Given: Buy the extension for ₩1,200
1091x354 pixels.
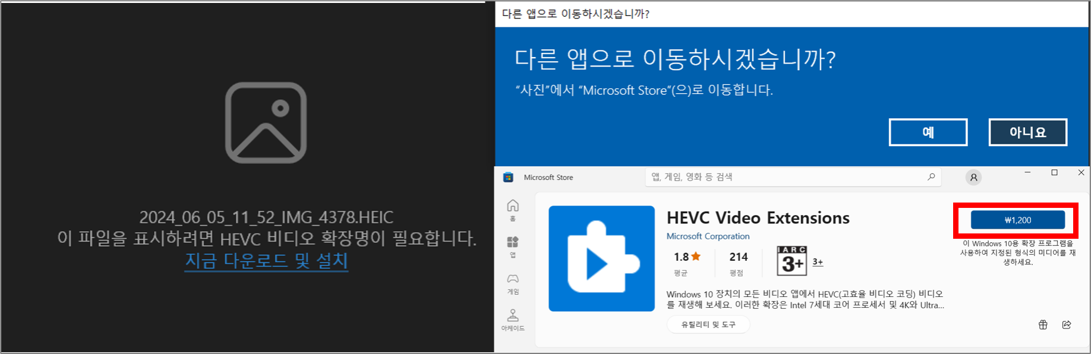Looking at the screenshot, I should (1017, 220).
